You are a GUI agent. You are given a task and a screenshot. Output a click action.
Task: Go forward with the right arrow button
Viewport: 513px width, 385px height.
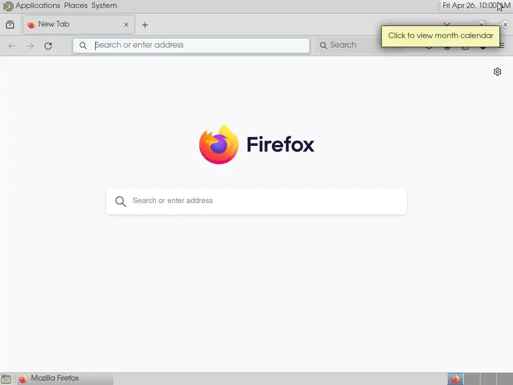click(x=30, y=46)
